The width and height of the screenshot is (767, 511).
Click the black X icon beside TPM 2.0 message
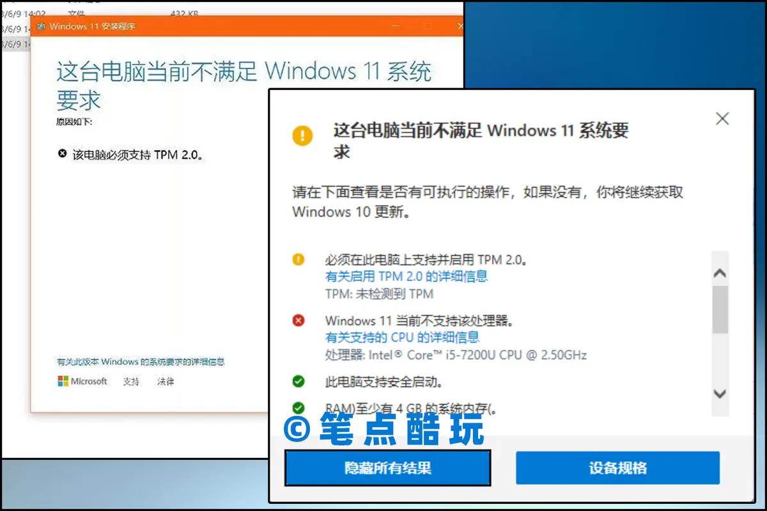(x=62, y=154)
